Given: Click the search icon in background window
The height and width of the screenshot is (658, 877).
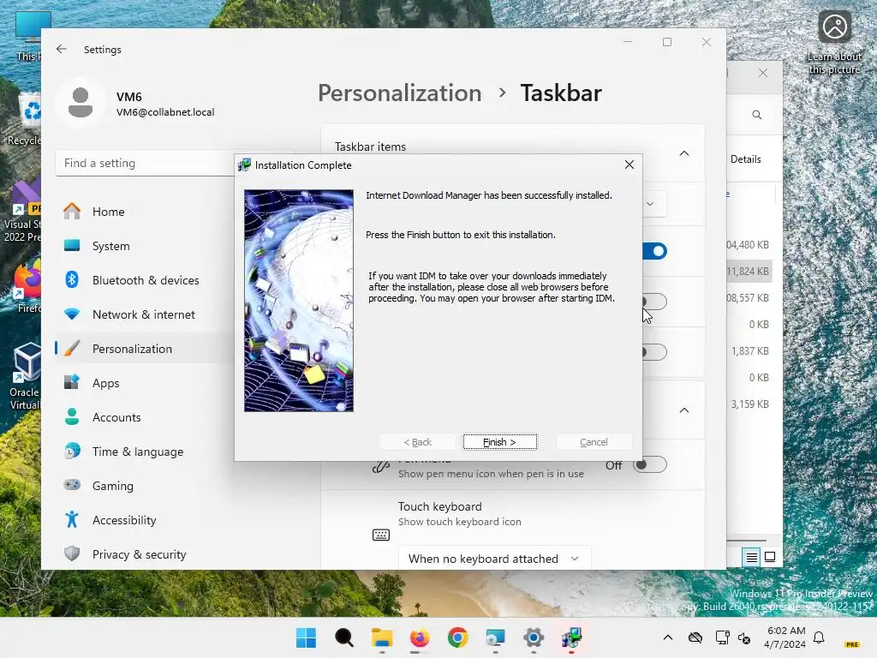Looking at the screenshot, I should 757,115.
